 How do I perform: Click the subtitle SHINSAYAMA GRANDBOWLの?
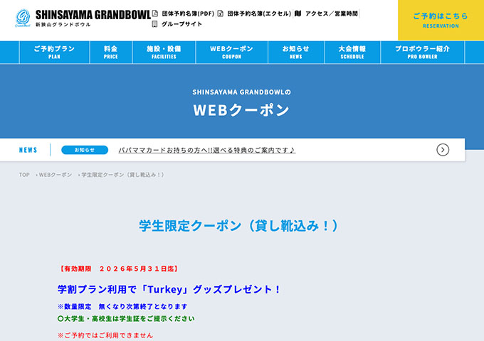pos(242,92)
